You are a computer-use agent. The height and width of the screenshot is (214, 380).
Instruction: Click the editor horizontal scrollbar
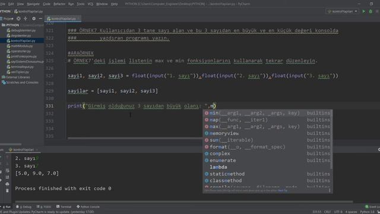pyautogui.click(x=135, y=139)
